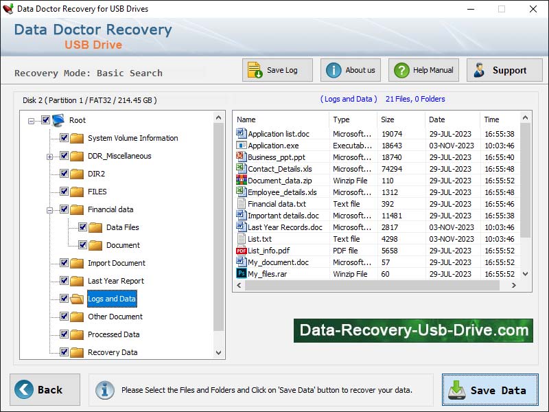The width and height of the screenshot is (549, 412).
Task: Select My_document.doc in the file list
Action: coord(279,262)
